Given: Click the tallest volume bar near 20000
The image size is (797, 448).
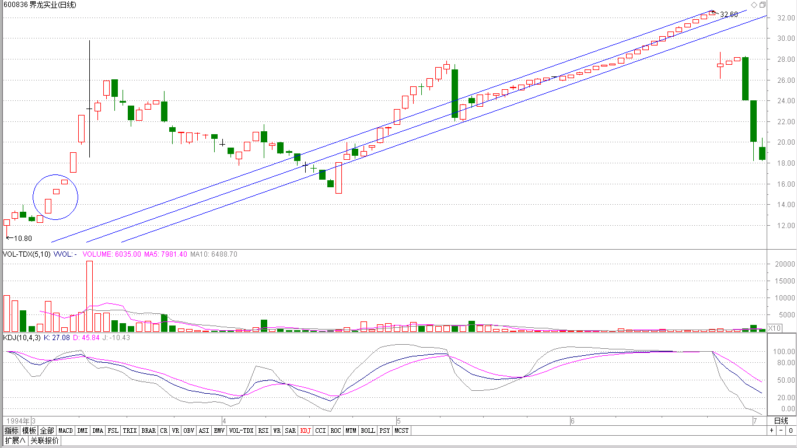Looking at the screenshot, I should [x=89, y=296].
